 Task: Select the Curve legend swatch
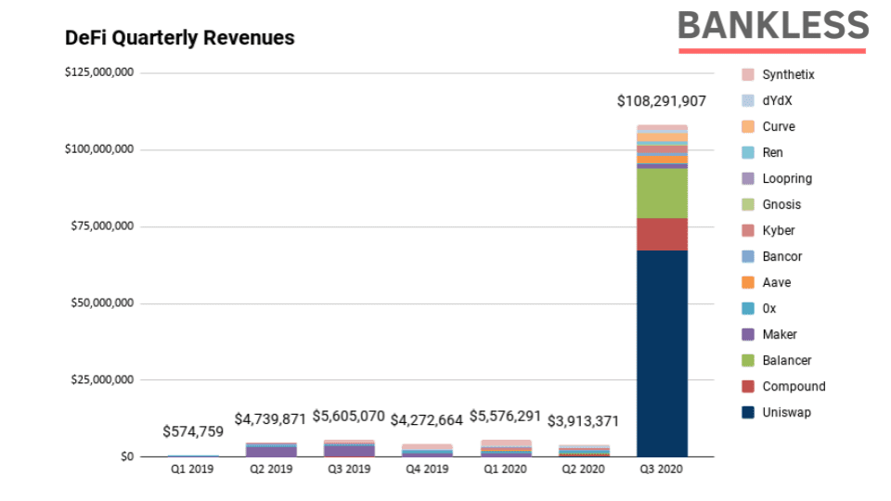748,127
